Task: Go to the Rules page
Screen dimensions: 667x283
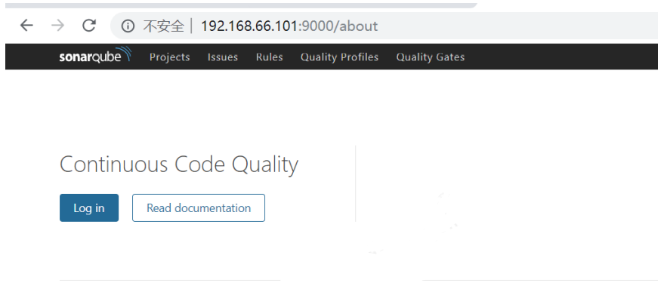Action: coord(269,57)
